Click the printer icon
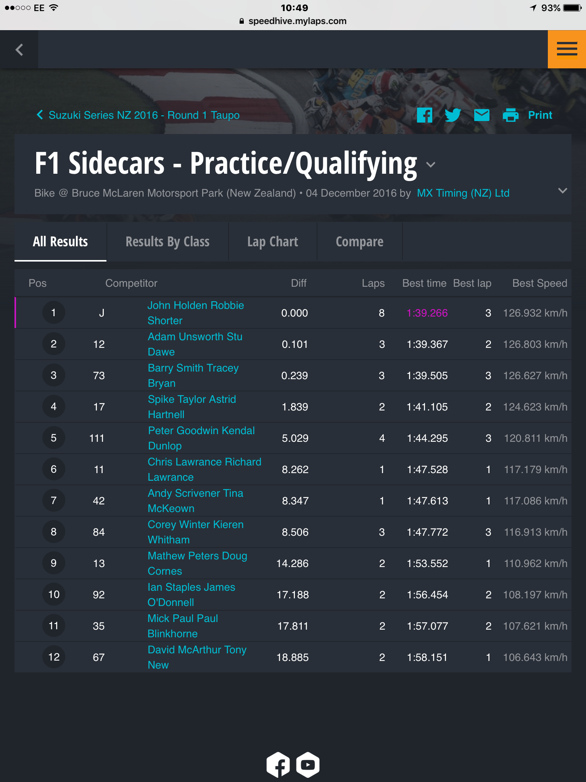586x782 pixels. (510, 115)
